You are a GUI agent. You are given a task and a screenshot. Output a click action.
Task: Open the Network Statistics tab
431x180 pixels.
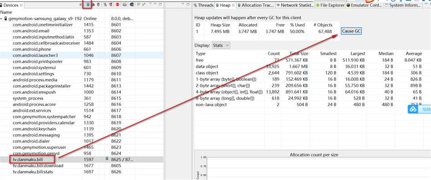click(295, 5)
